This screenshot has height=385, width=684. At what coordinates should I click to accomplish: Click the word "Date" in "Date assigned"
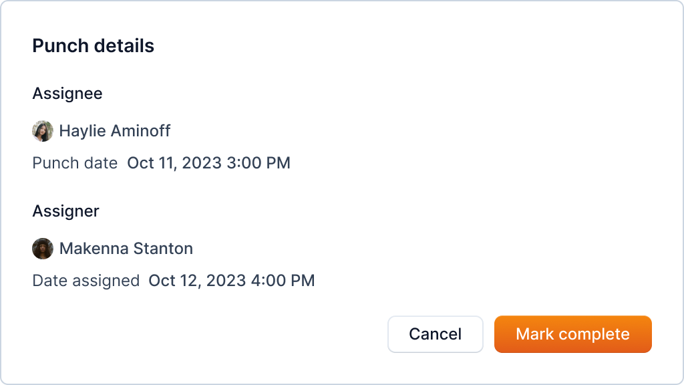[48, 281]
